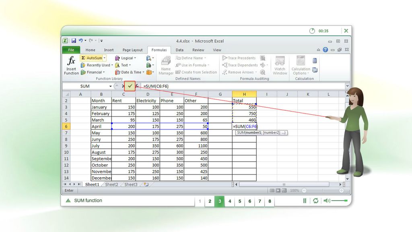The image size is (412, 232).
Task: Switch to the Home ribbon tab
Action: pos(90,50)
